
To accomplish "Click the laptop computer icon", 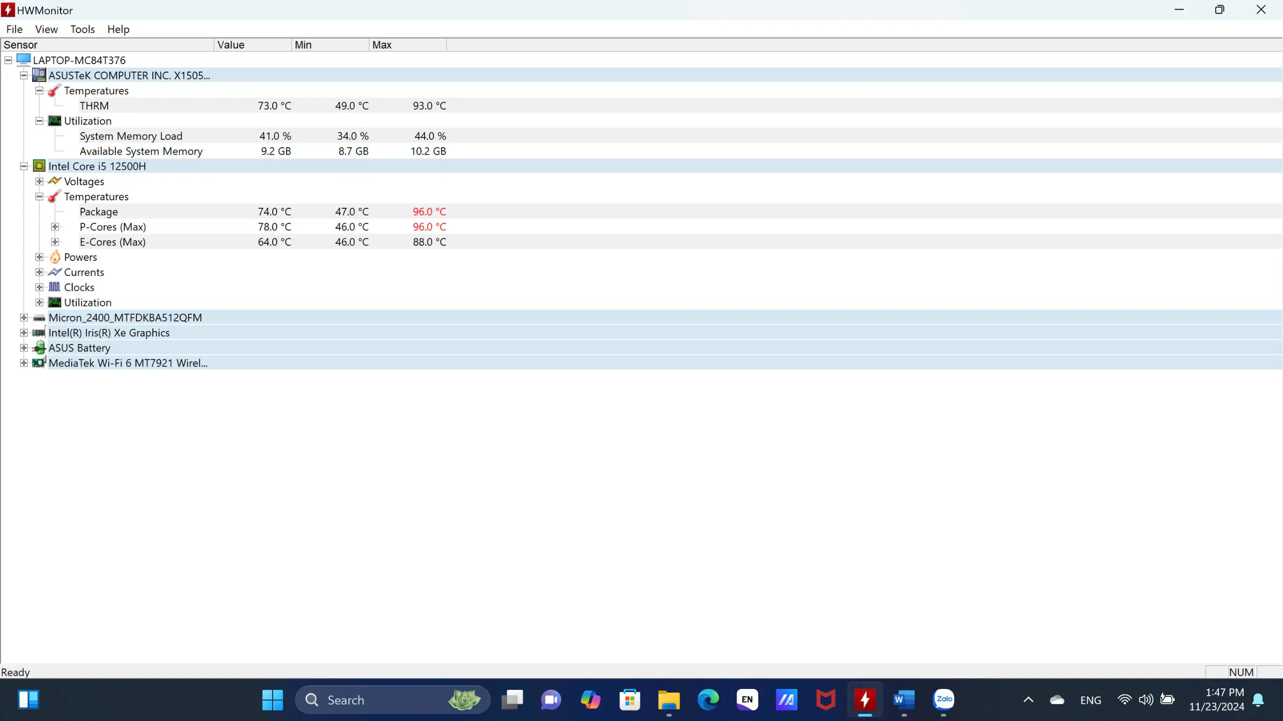I will (24, 60).
